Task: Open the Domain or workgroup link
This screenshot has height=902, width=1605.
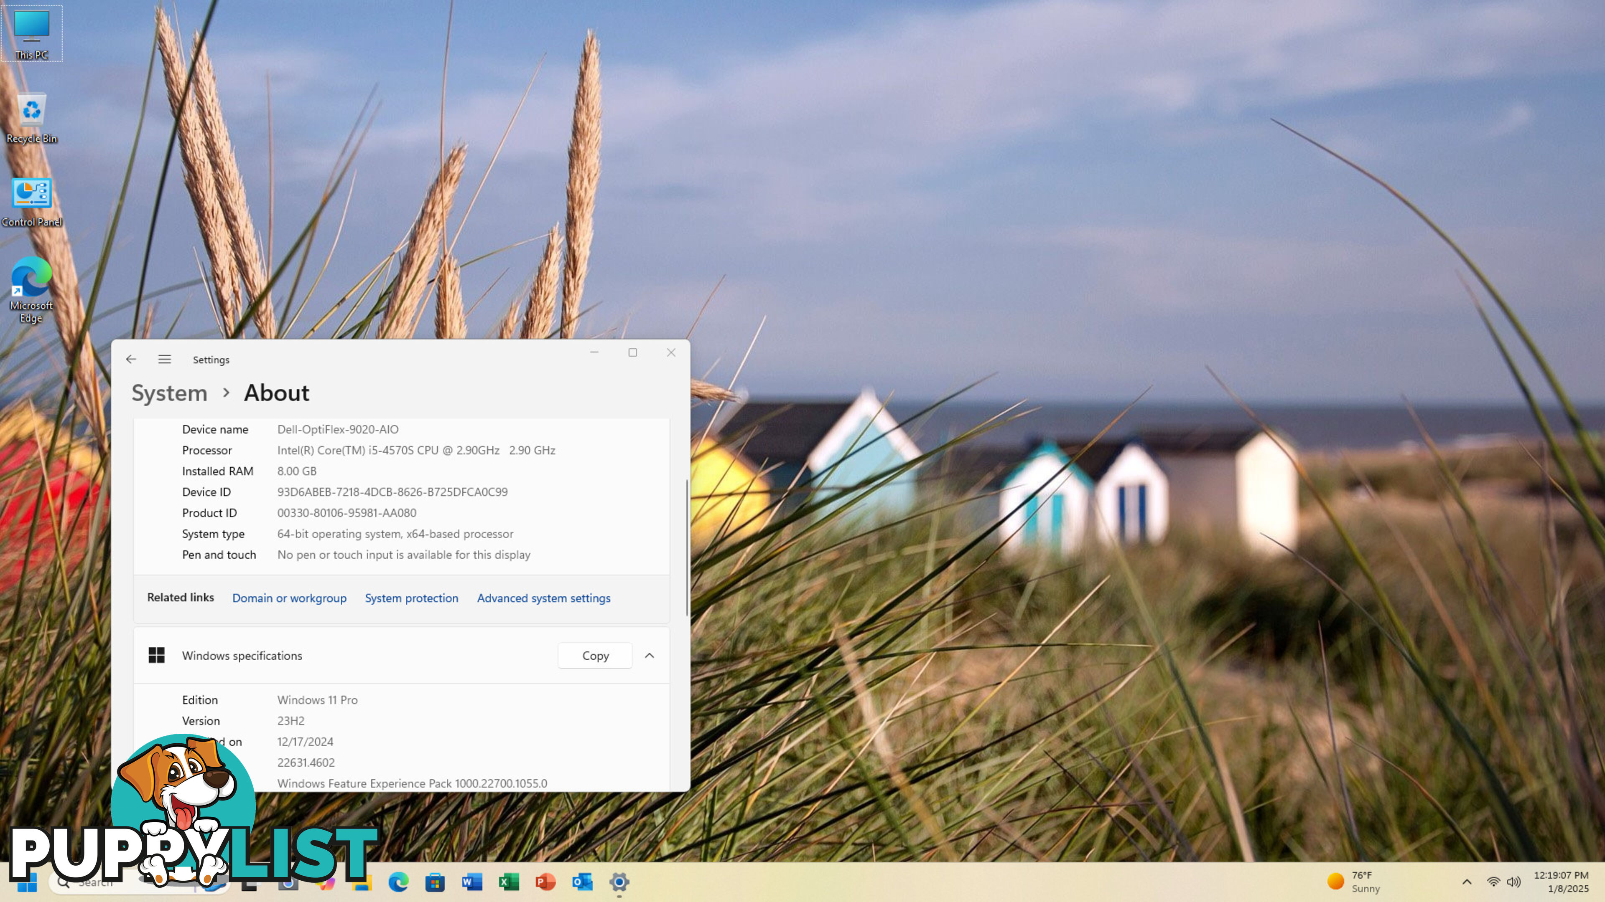Action: [x=289, y=598]
